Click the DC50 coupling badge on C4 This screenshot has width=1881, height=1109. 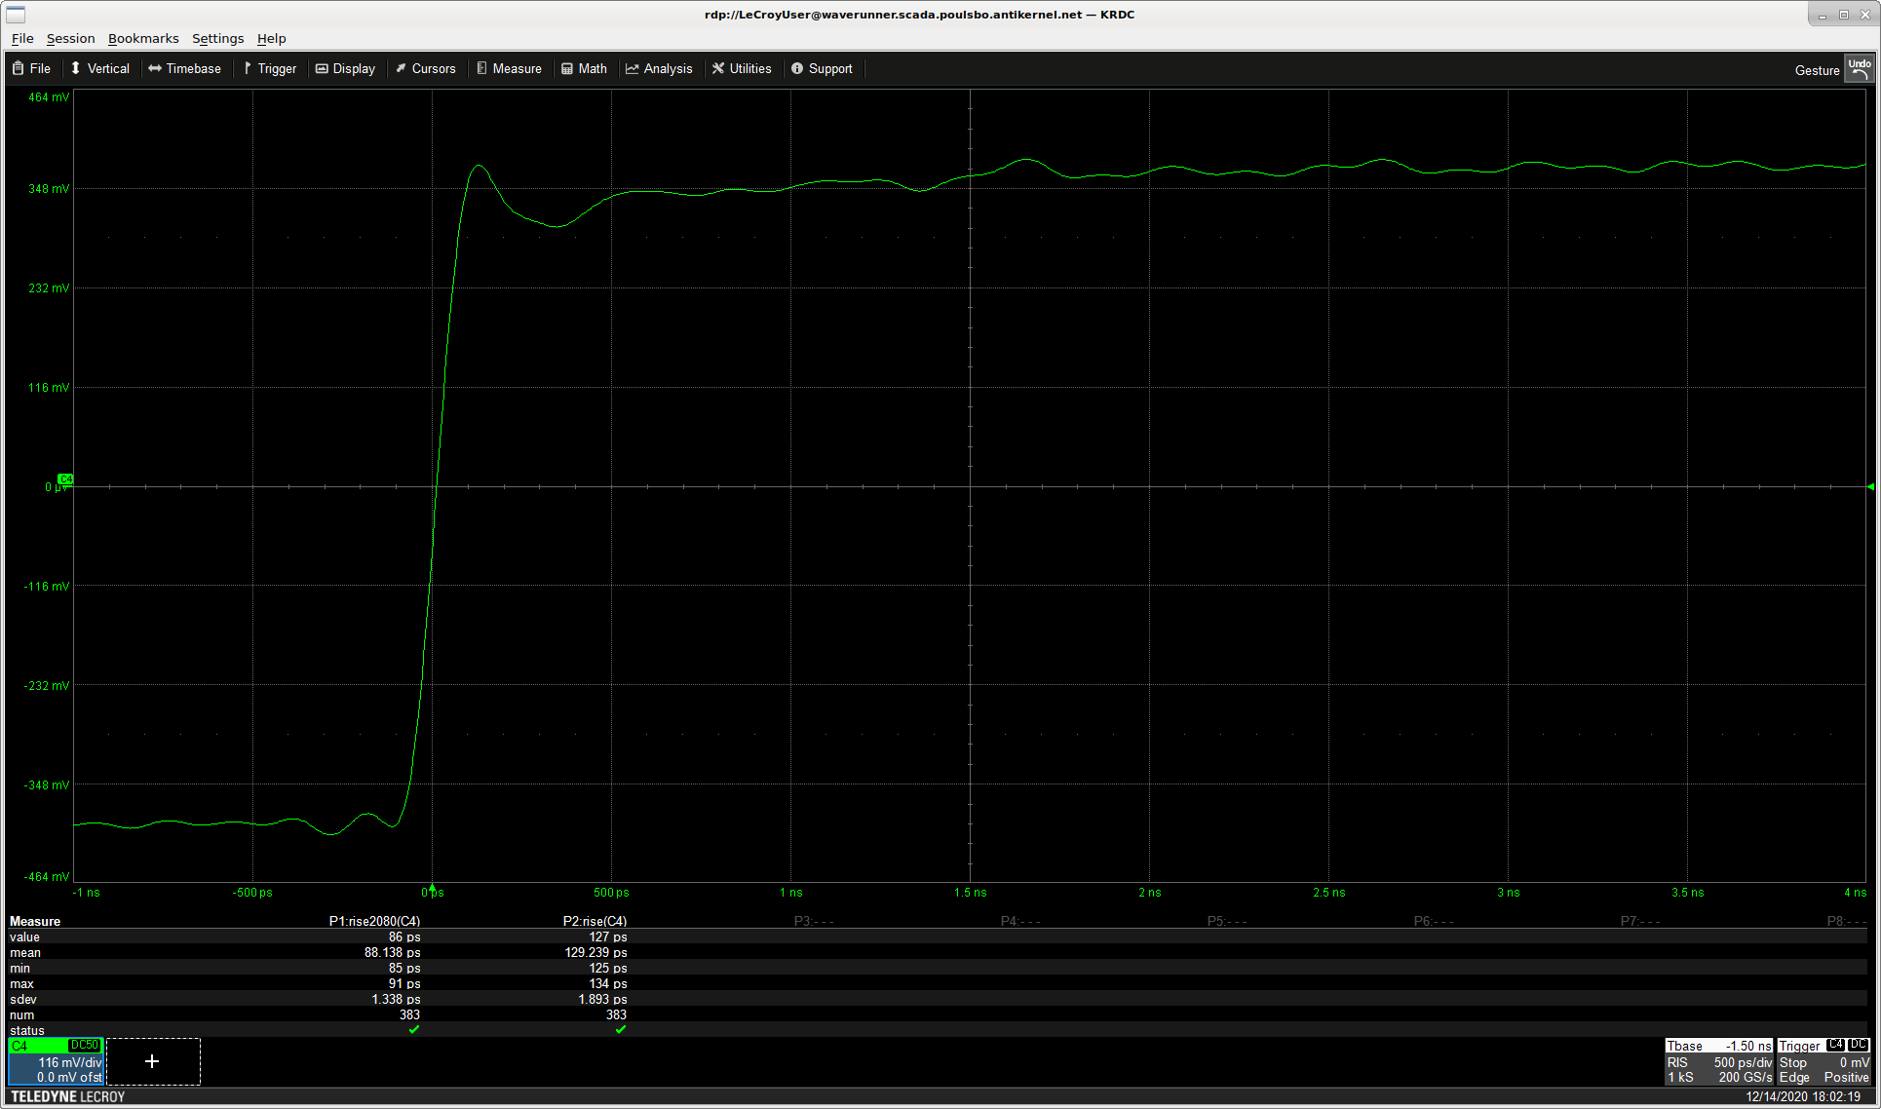click(85, 1046)
